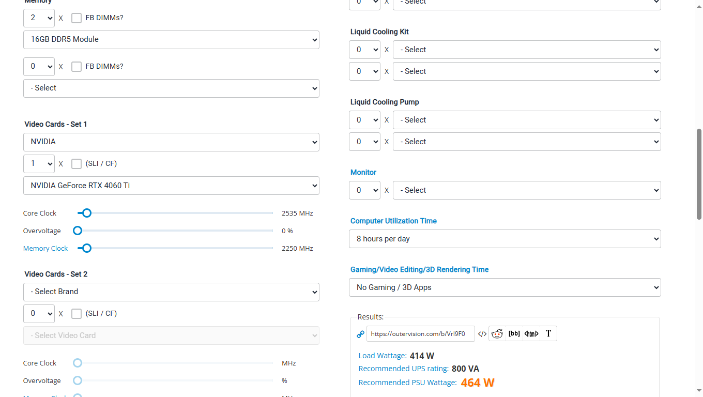Click the 2250 MHz memory clock value
The height and width of the screenshot is (397, 703).
click(297, 249)
